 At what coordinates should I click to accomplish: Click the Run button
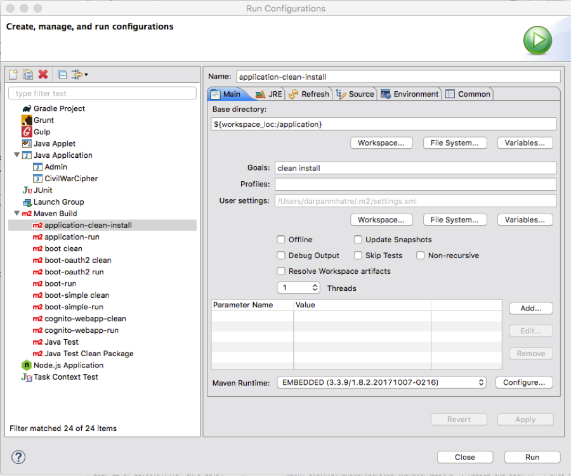point(532,457)
